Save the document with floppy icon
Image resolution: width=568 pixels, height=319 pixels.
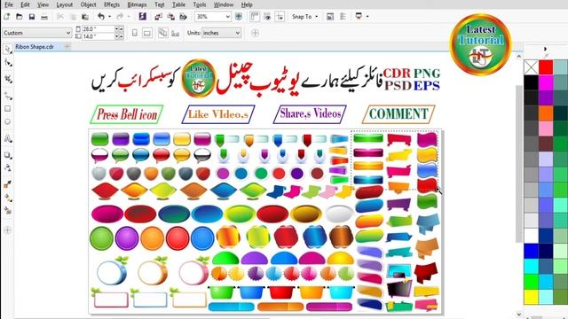point(32,17)
